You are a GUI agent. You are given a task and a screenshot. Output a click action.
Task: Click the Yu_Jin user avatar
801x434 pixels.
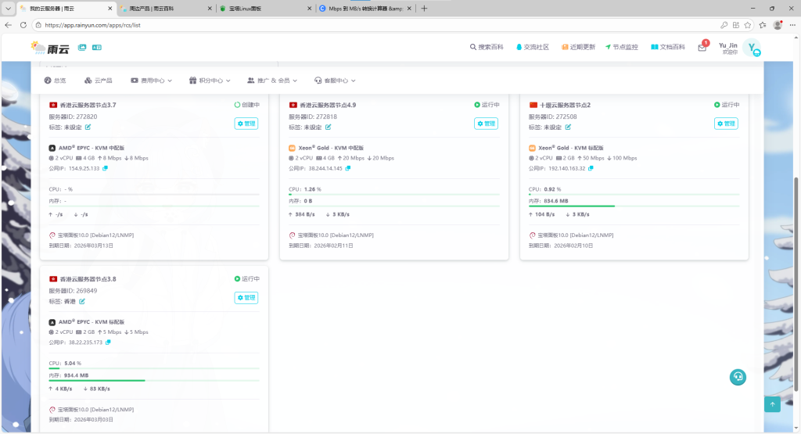(x=751, y=48)
